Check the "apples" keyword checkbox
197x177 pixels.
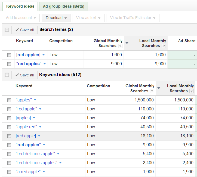9,100
